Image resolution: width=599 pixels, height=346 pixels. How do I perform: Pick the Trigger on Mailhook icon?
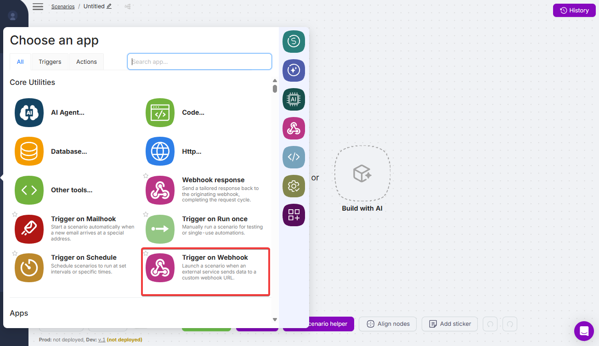coord(29,229)
